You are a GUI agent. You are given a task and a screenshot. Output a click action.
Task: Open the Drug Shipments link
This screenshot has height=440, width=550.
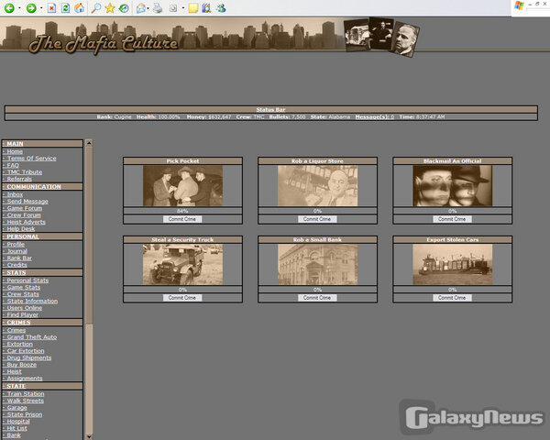pos(29,357)
